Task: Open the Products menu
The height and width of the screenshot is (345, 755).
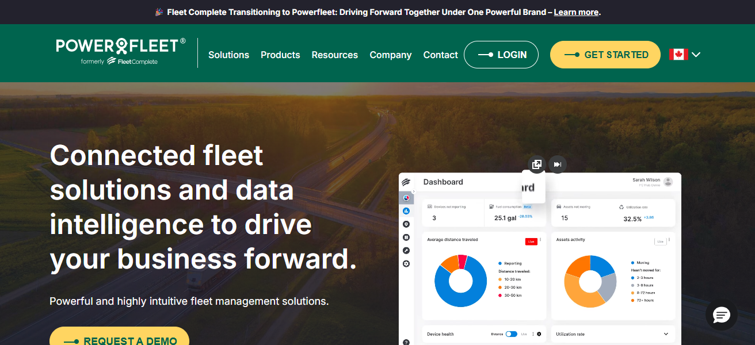Action: 280,55
